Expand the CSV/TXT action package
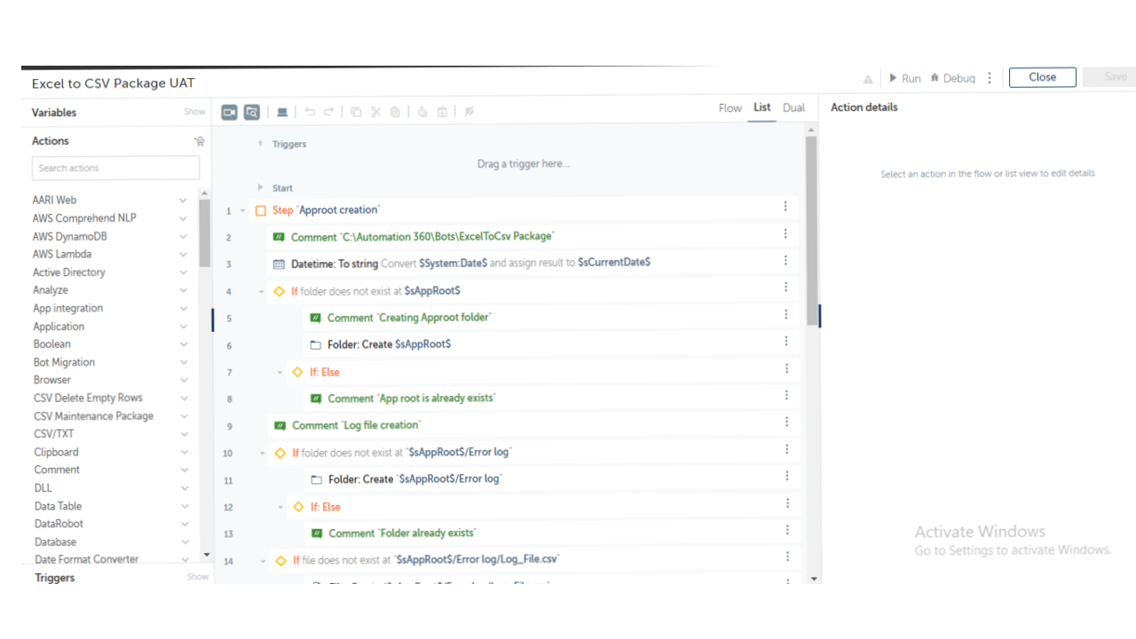The image size is (1136, 639). 184,434
